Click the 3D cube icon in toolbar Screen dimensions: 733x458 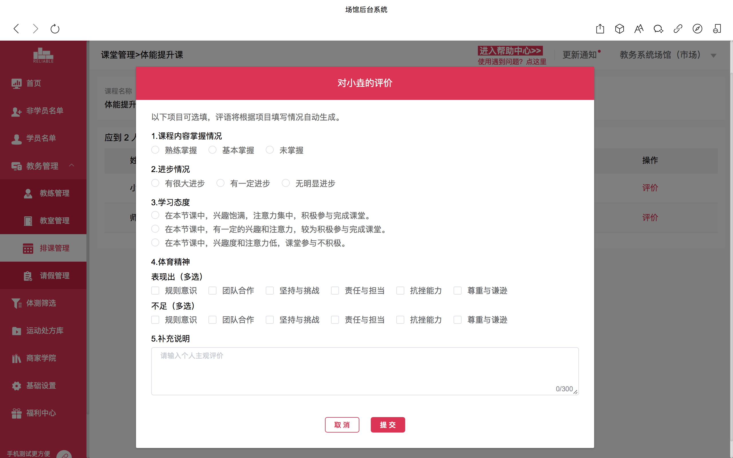(x=619, y=29)
